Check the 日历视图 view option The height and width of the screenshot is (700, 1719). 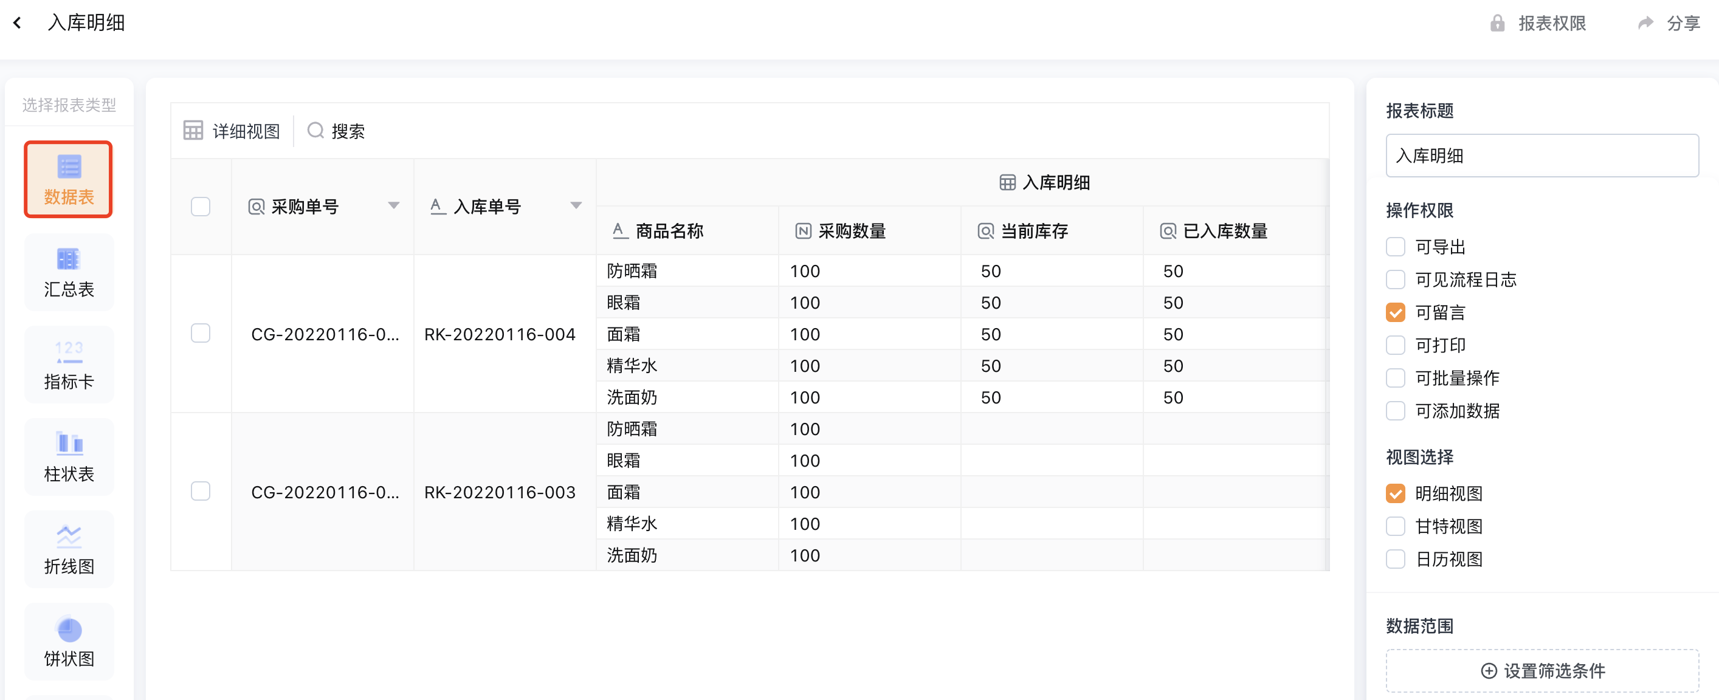pyautogui.click(x=1396, y=558)
